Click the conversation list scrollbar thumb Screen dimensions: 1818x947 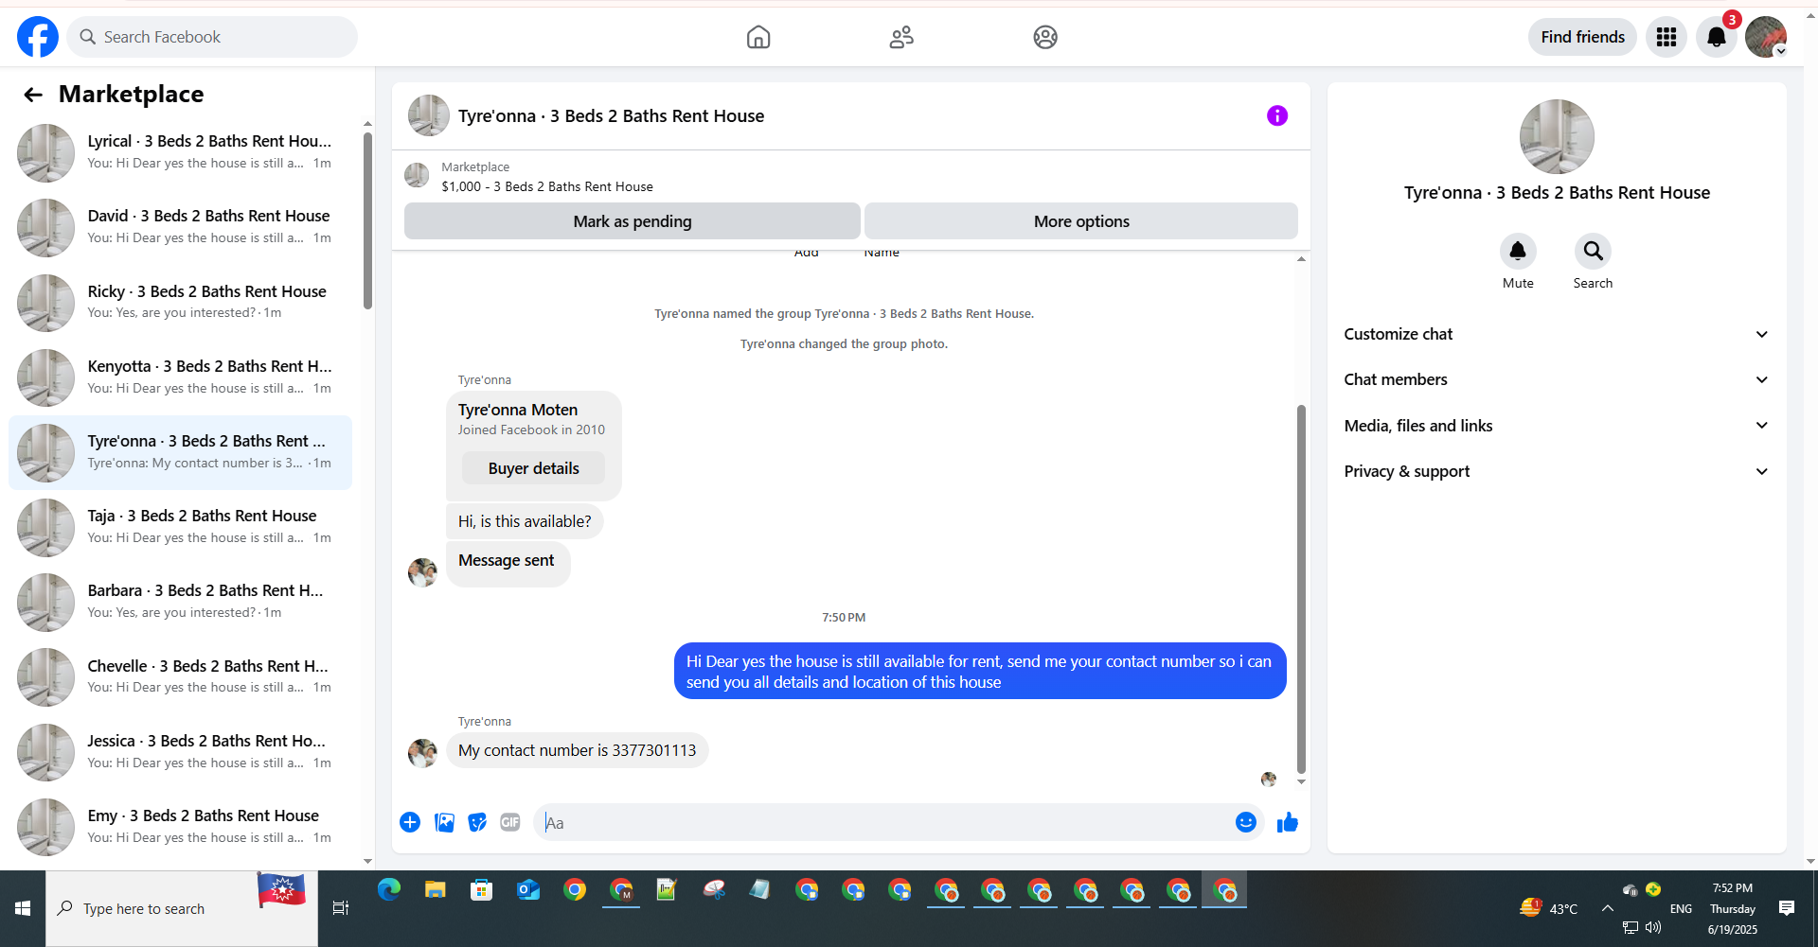click(x=367, y=220)
